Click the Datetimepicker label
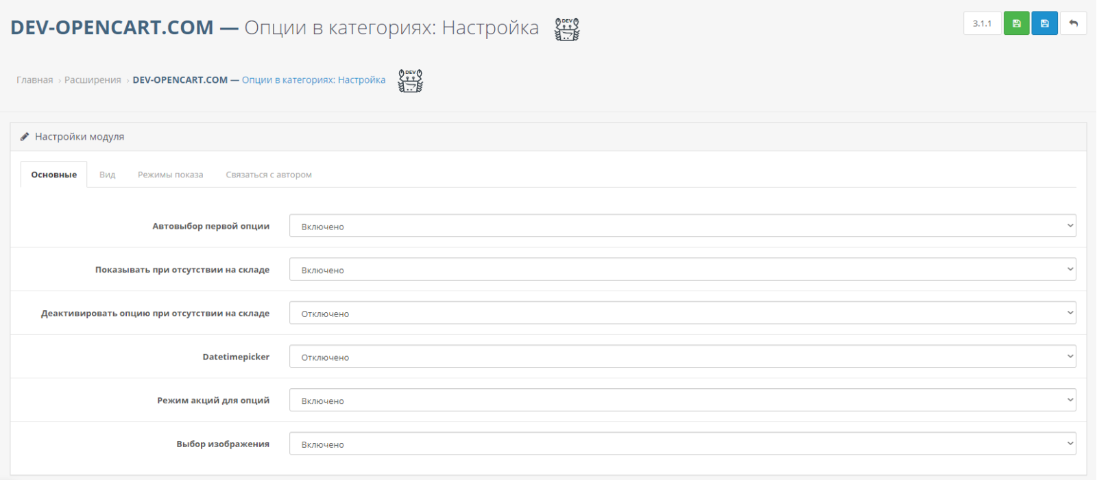The height and width of the screenshot is (480, 1097). 236,357
